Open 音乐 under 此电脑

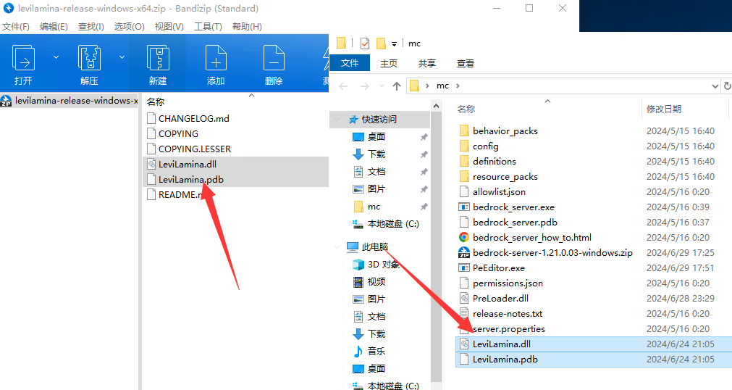(376, 351)
